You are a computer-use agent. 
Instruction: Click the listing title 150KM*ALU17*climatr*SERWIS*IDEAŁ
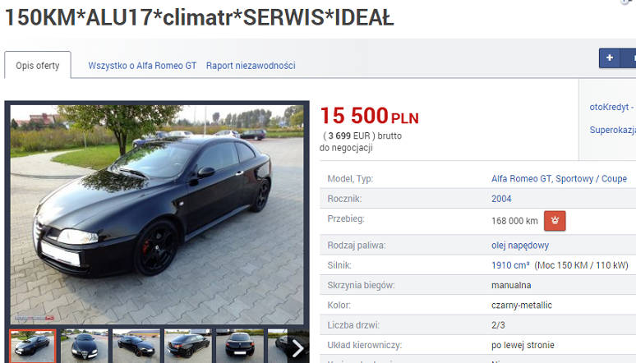[x=199, y=17]
